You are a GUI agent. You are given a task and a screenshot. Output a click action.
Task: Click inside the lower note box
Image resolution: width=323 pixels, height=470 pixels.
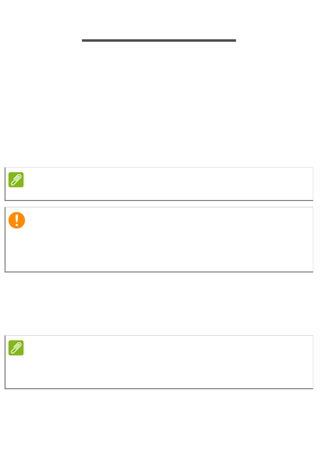click(x=163, y=362)
